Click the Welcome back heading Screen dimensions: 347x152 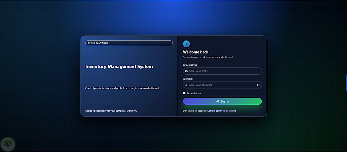(196, 52)
